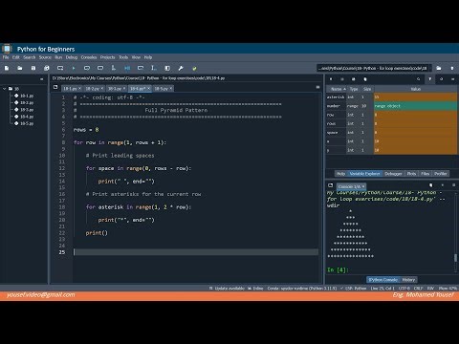459x344 pixels.
Task: Close the 18-4.py editor tab
Action: tap(149, 89)
